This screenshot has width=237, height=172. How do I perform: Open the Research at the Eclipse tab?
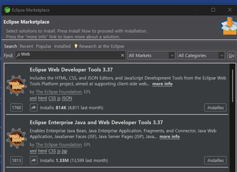tap(99, 46)
